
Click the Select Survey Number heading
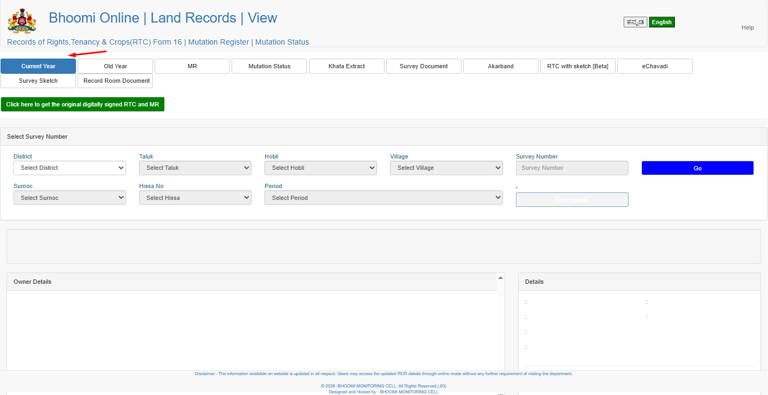pyautogui.click(x=37, y=137)
